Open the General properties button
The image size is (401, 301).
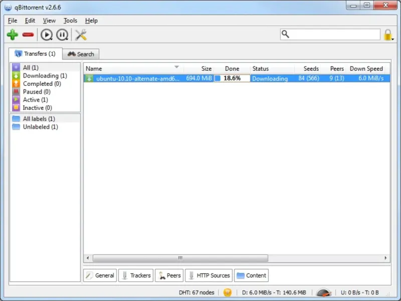[100, 275]
